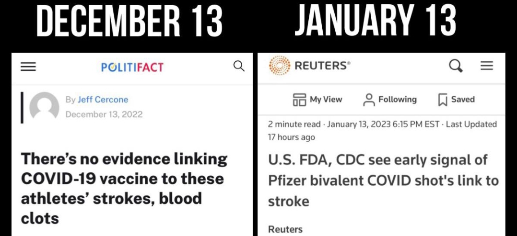517x236 pixels.
Task: Click the gray author avatar placeholder
Action: [x=44, y=106]
